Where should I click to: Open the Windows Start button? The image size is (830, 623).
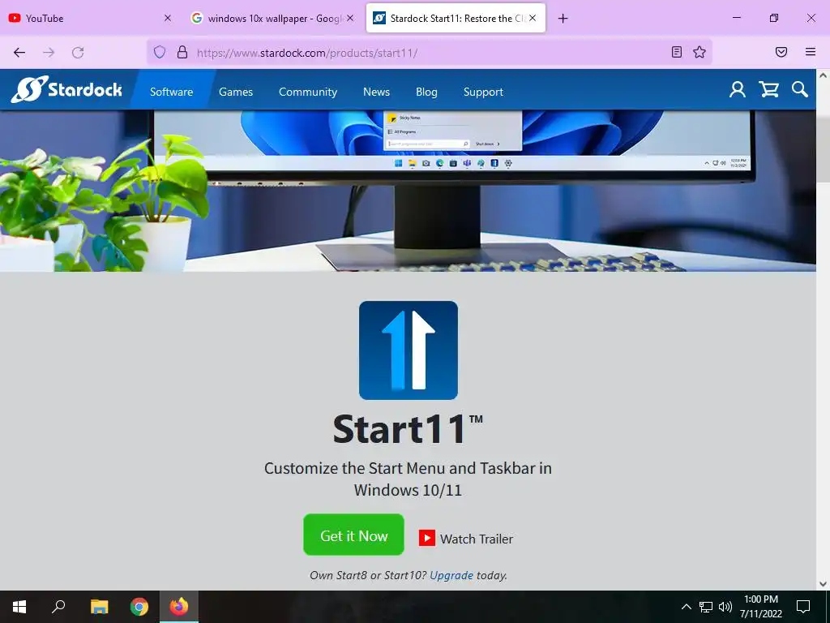tap(19, 607)
